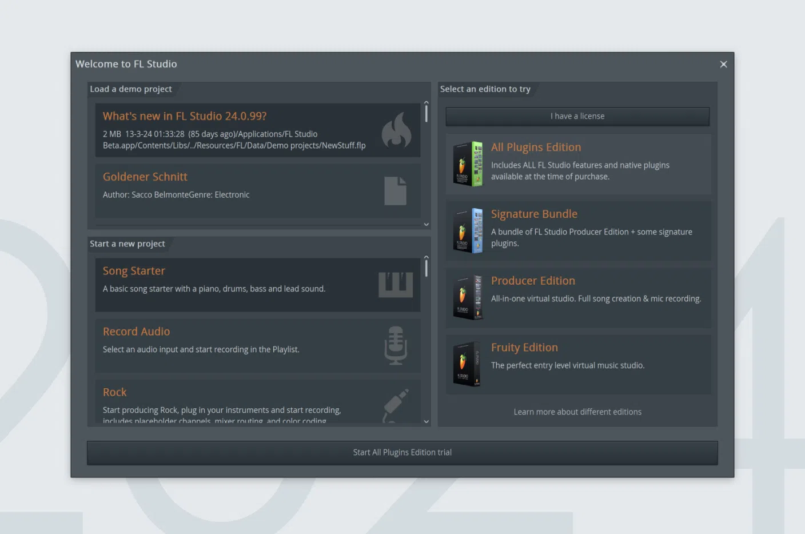This screenshot has height=534, width=805.
Task: Click 'The perfect entry level' description
Action: [x=567, y=365]
